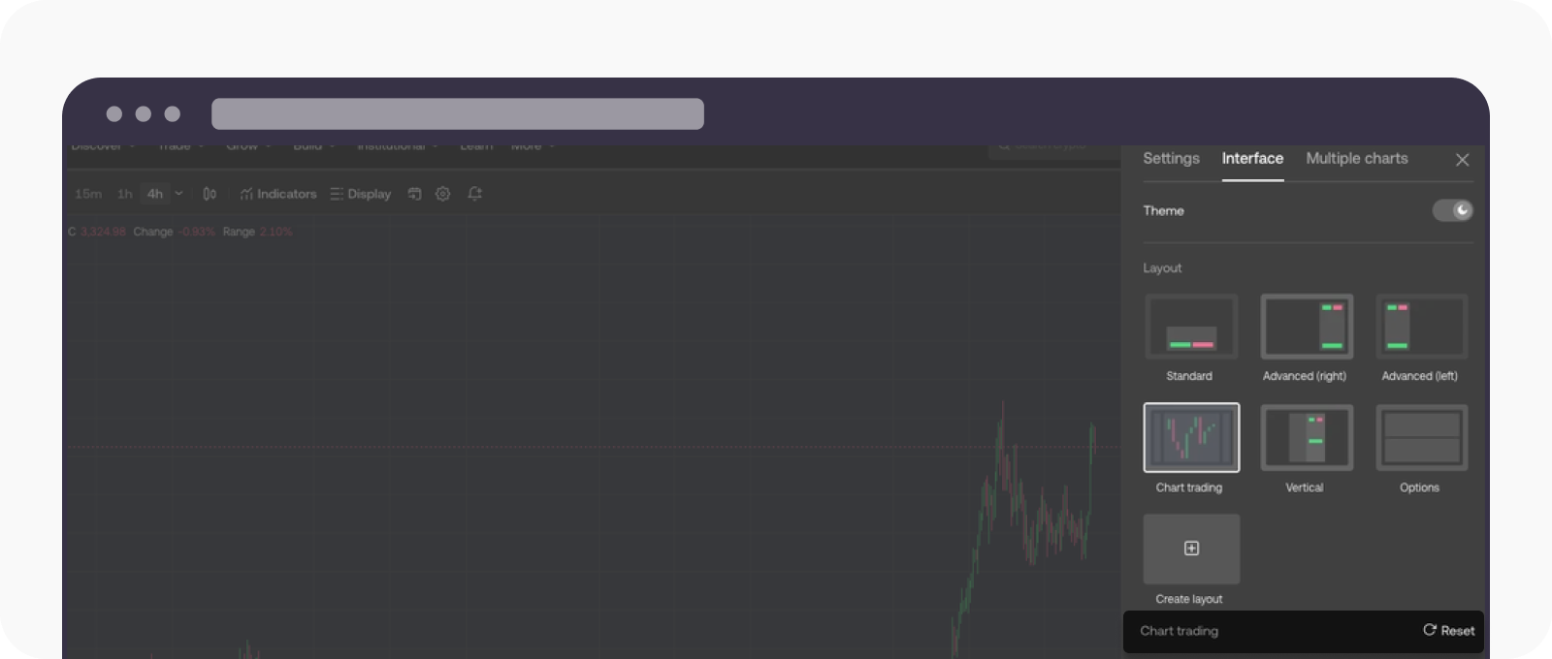Viewport: 1552px width, 659px height.
Task: Choose the Options layout thumbnail
Action: tap(1422, 437)
